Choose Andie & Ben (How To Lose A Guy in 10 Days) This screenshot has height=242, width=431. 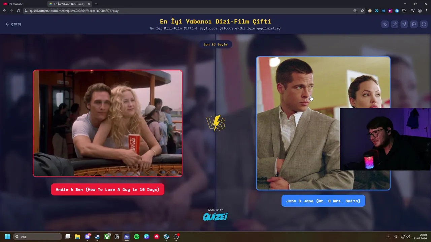107,190
